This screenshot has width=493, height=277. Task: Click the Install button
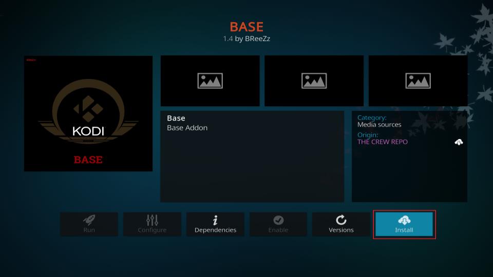pos(404,224)
